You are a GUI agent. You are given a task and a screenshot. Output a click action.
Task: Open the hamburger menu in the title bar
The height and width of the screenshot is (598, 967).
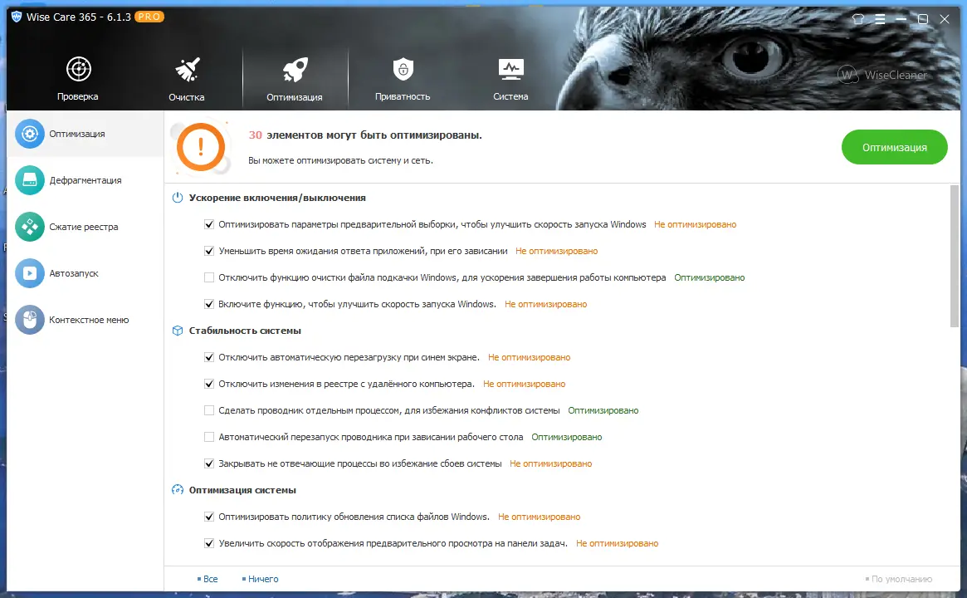[x=879, y=18]
